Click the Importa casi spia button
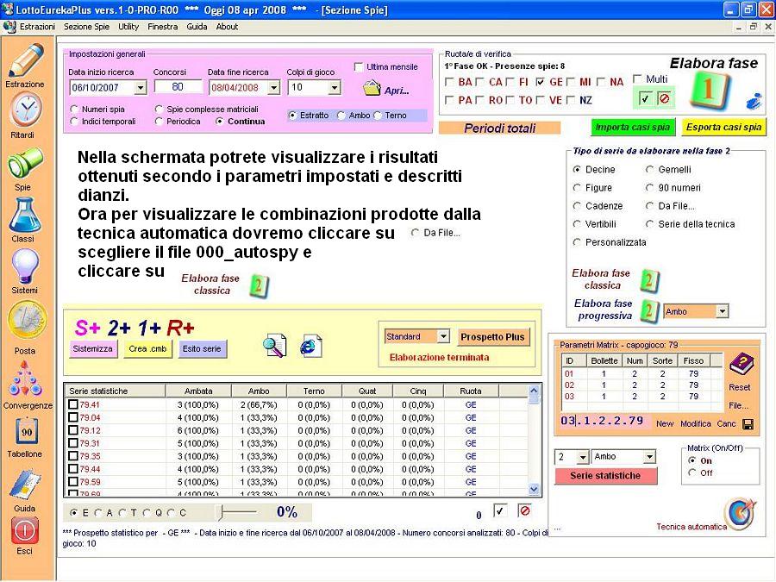The width and height of the screenshot is (776, 582). point(633,128)
